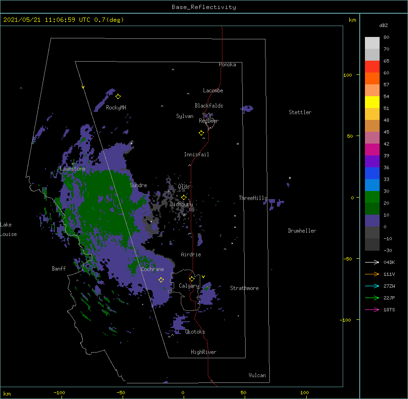The image size is (408, 399).
Task: Click the white plus marker above Drumheller
Action: coord(290,178)
